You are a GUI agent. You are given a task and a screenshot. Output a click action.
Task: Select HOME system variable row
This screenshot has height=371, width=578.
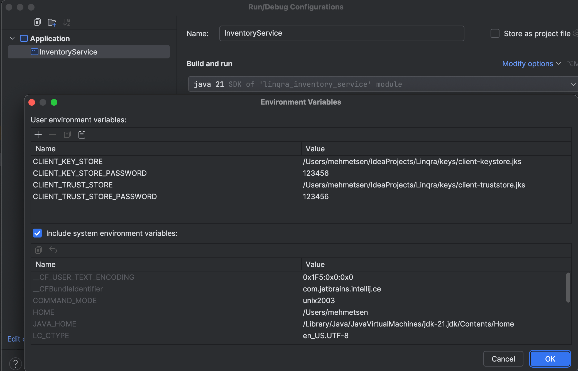point(301,312)
